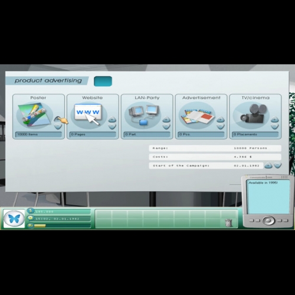Select the TV/cinema film camera icon

coord(253,114)
